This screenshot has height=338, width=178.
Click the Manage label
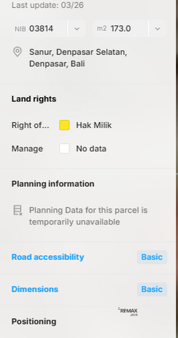[27, 149]
